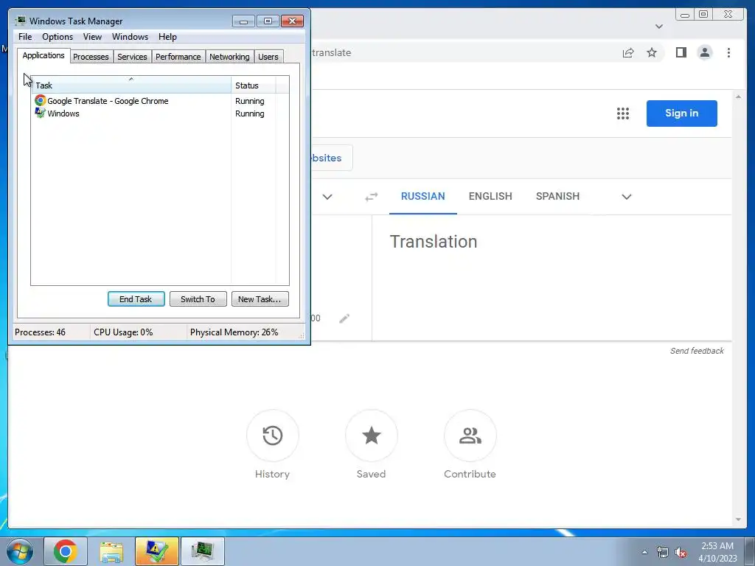755x566 pixels.
Task: Open the Windows Start orb
Action: tap(19, 551)
